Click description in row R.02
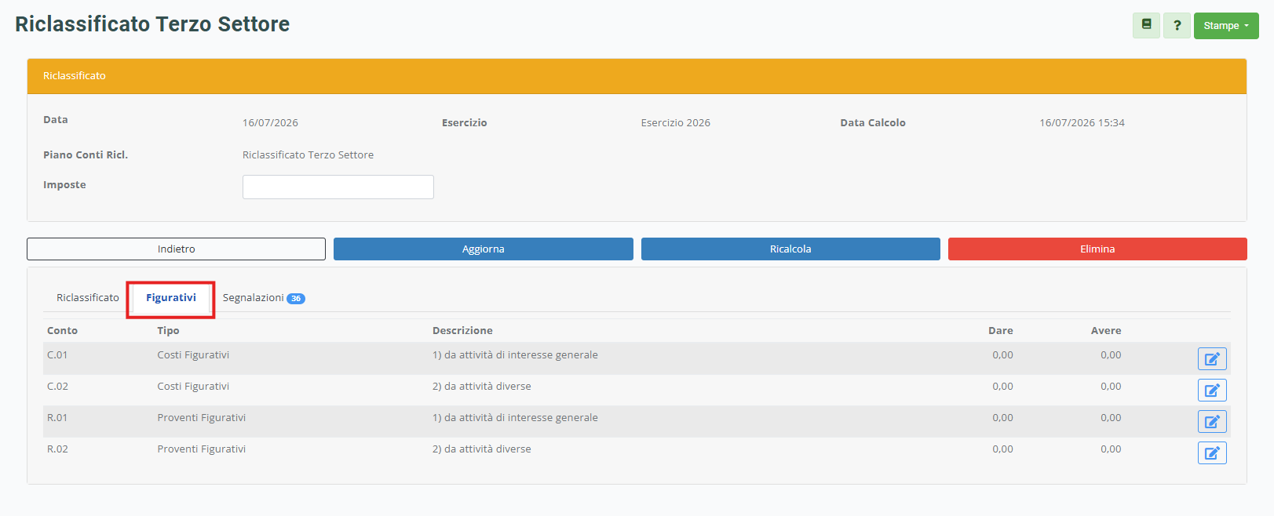1274x516 pixels. click(482, 449)
